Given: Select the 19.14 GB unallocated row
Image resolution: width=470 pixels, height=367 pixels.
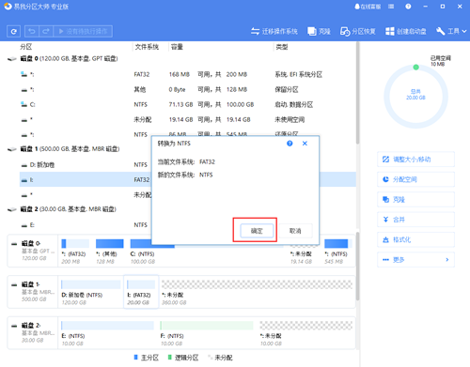Looking at the screenshot, I should click(187, 119).
